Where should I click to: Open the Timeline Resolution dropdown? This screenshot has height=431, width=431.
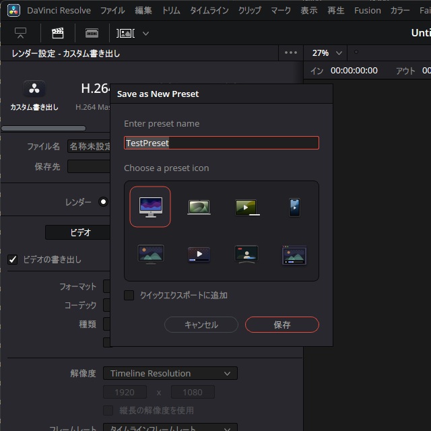click(x=170, y=373)
